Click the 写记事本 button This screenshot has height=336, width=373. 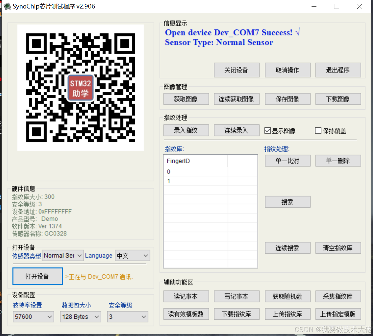pos(236,296)
